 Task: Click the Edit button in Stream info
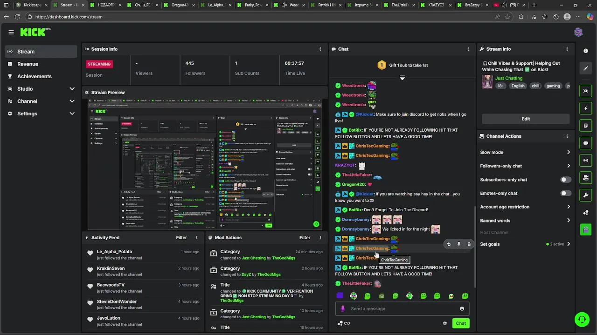click(x=526, y=119)
